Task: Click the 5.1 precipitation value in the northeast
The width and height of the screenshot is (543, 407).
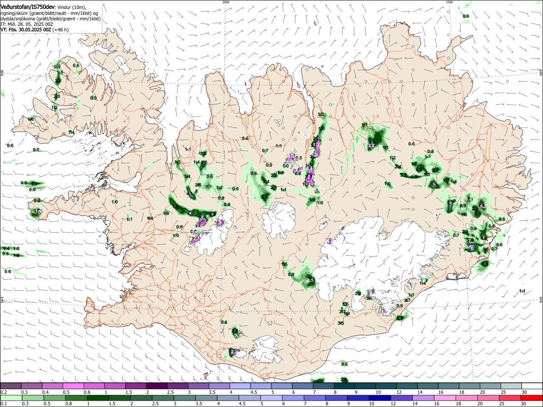Action: click(x=434, y=185)
